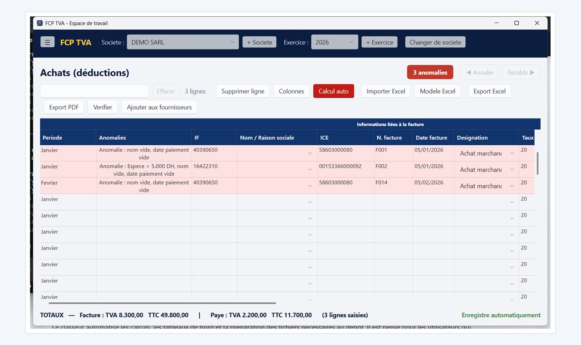Screen dimensions: 581x345
Task: Click date cell 05/02/2026
Action: tap(433, 186)
